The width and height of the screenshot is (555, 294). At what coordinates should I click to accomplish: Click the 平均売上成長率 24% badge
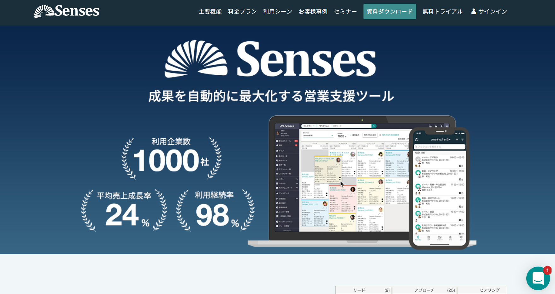(x=124, y=210)
